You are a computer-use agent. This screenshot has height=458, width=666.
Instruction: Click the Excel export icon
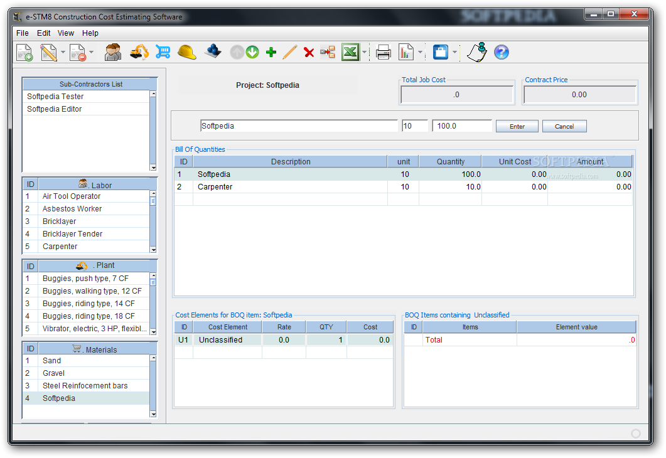coord(350,52)
